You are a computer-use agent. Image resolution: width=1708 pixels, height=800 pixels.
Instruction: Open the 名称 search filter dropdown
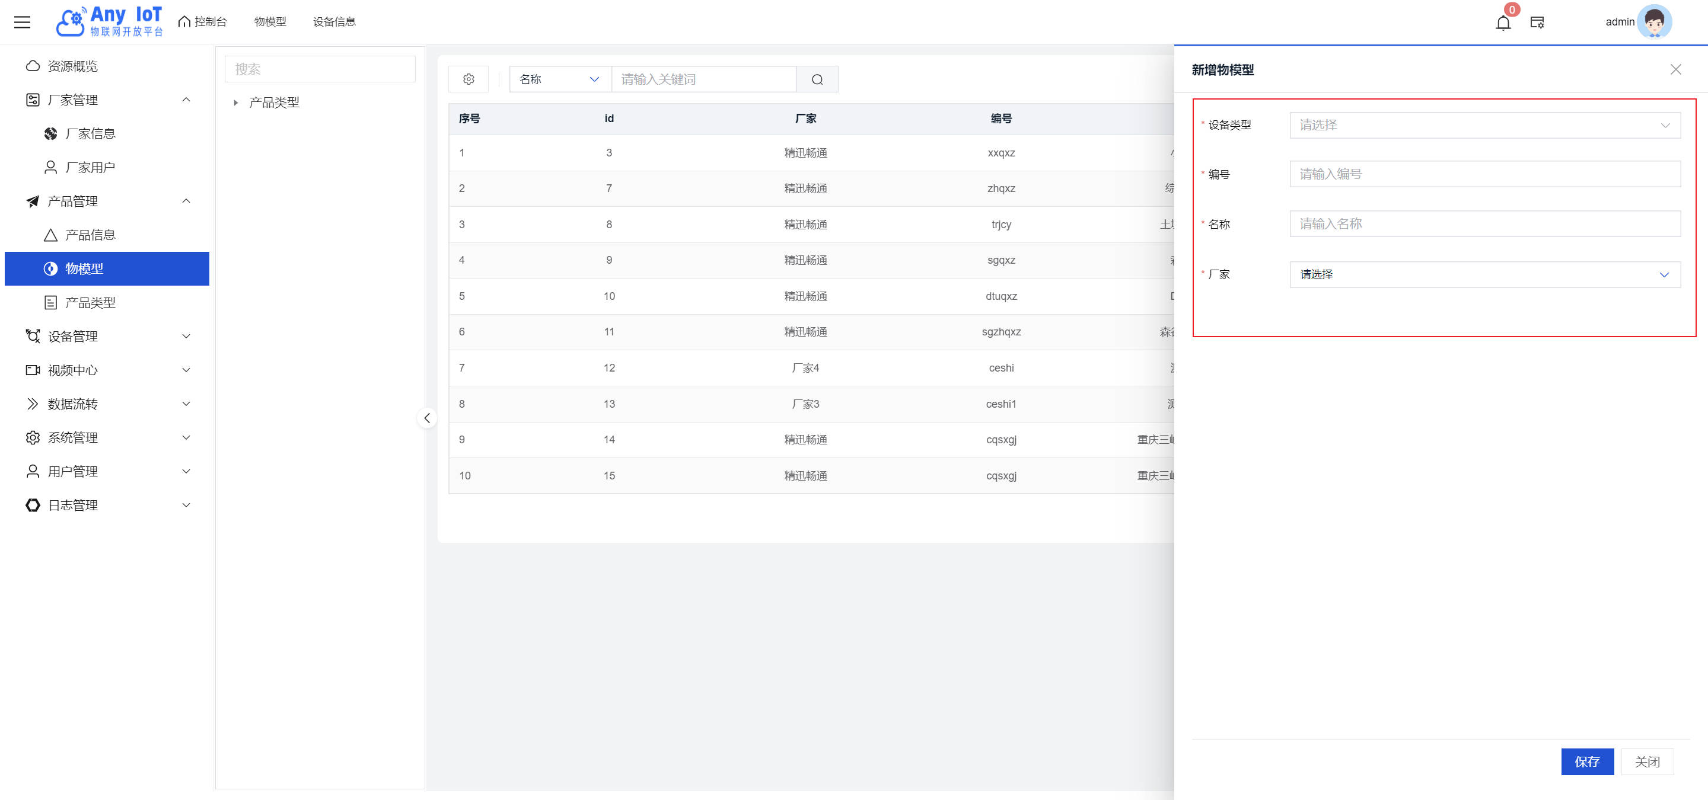pyautogui.click(x=559, y=79)
